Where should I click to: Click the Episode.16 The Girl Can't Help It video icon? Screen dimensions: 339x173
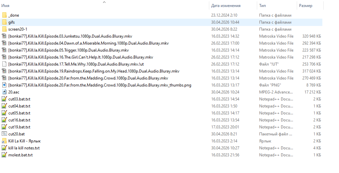[4, 57]
